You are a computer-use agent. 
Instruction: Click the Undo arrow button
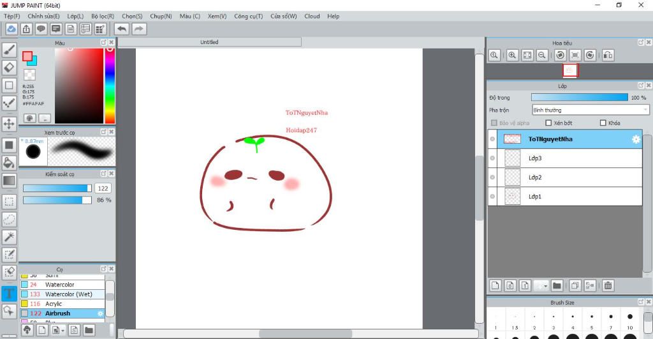click(x=122, y=29)
